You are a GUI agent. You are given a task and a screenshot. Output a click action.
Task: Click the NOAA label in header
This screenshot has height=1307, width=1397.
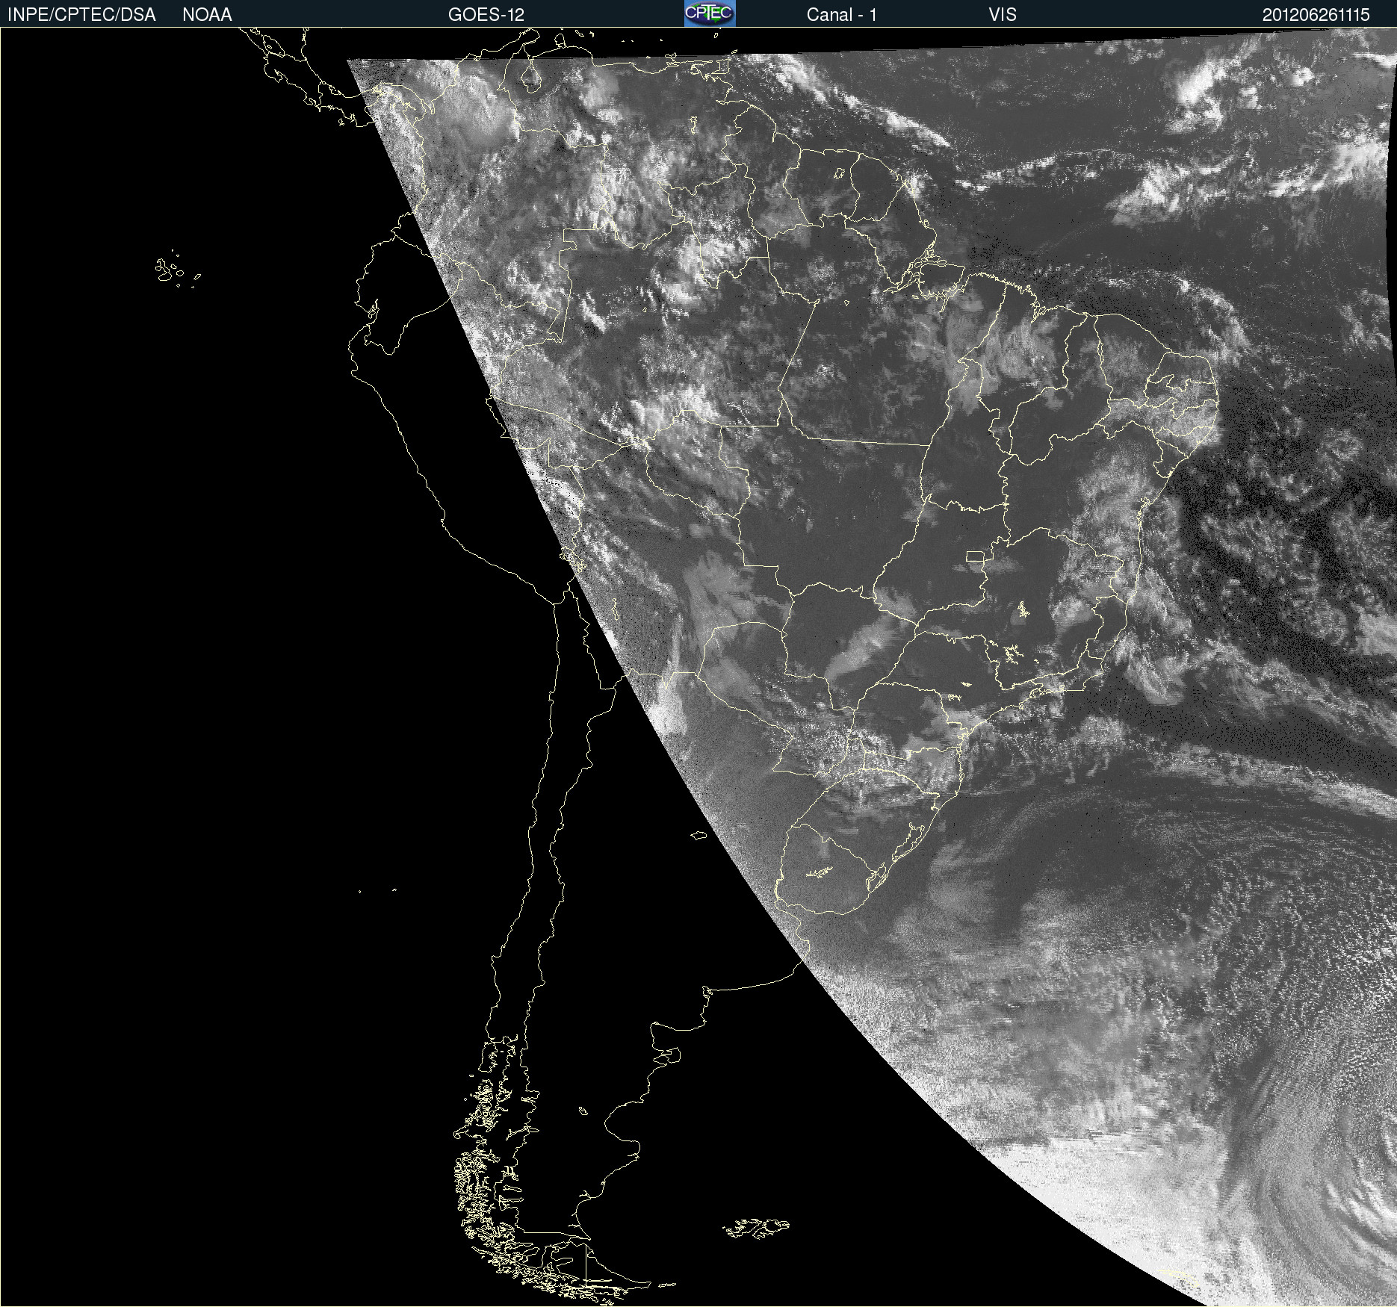207,15
